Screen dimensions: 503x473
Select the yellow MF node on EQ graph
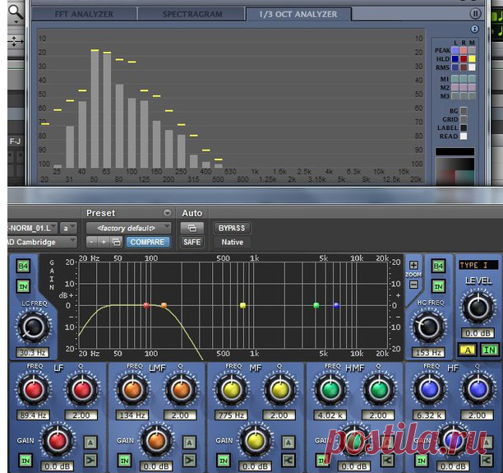242,305
